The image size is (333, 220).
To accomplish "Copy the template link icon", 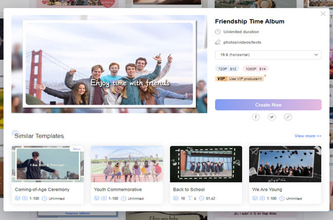I will point(288,117).
